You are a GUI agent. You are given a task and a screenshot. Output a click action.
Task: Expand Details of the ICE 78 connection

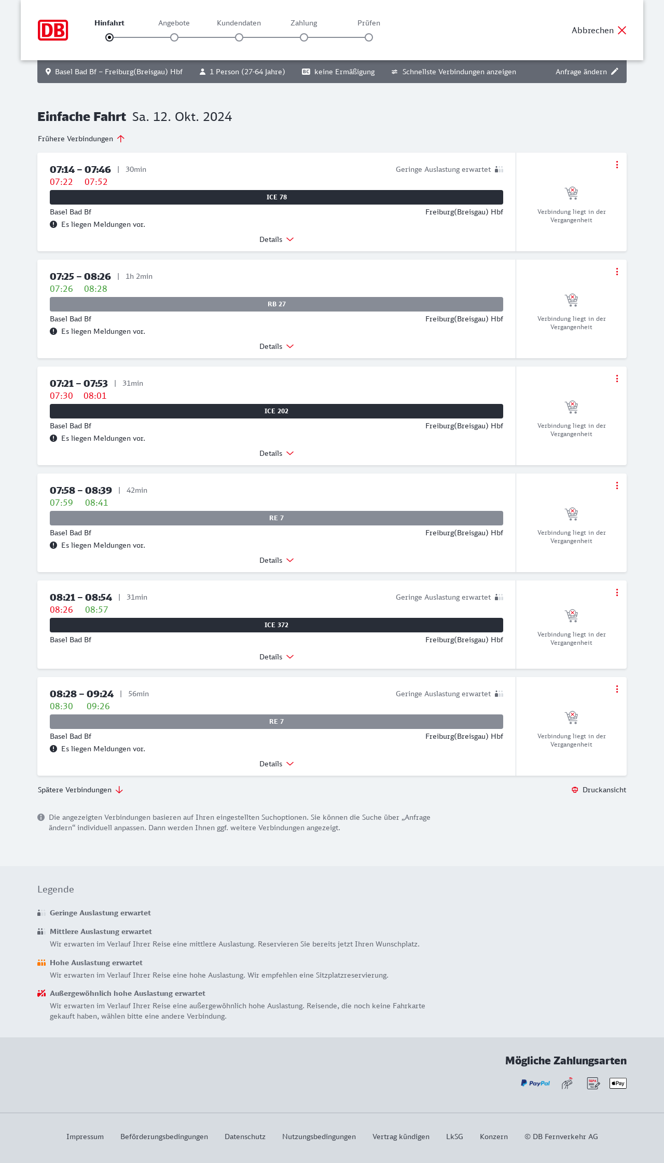[x=276, y=239]
